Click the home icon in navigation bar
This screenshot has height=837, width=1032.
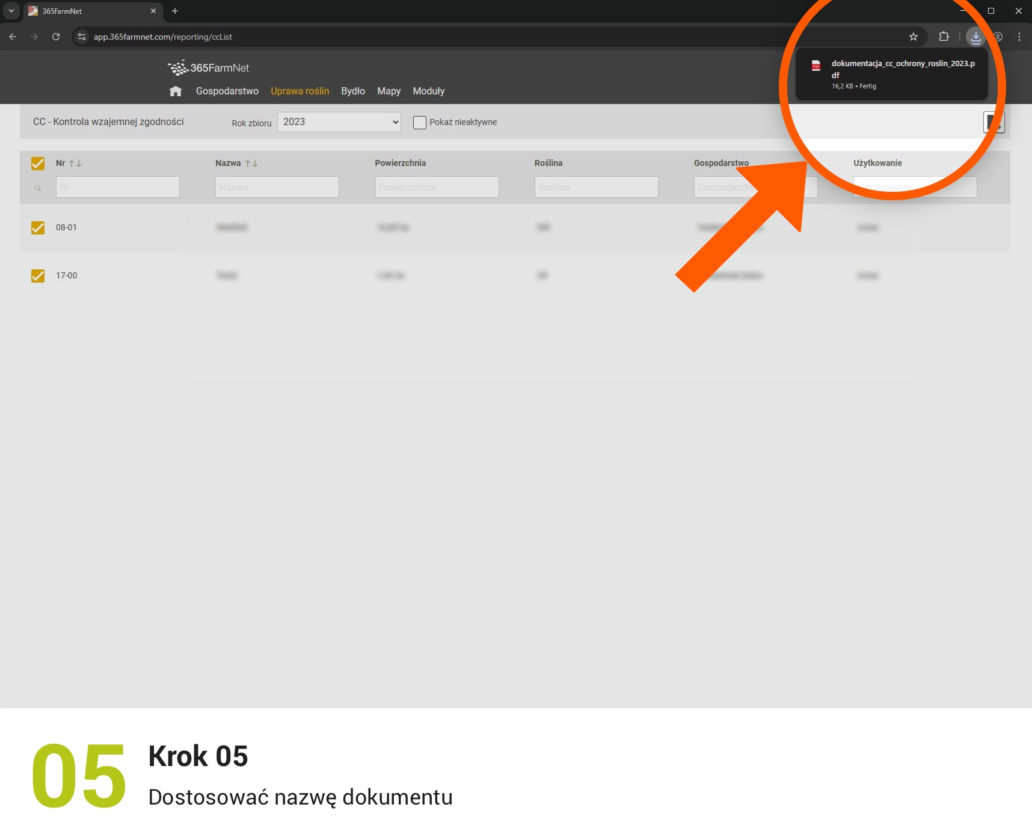[175, 91]
